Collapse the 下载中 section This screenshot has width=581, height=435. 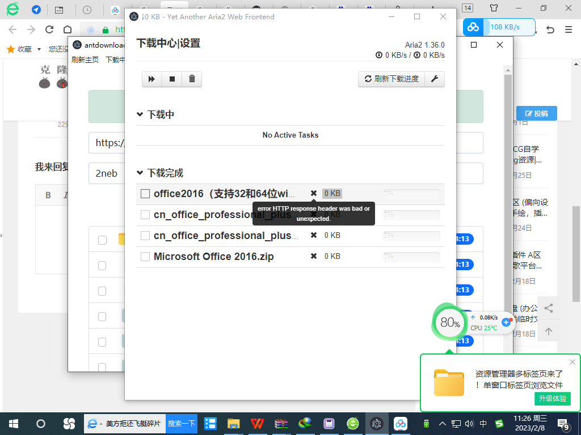point(140,114)
